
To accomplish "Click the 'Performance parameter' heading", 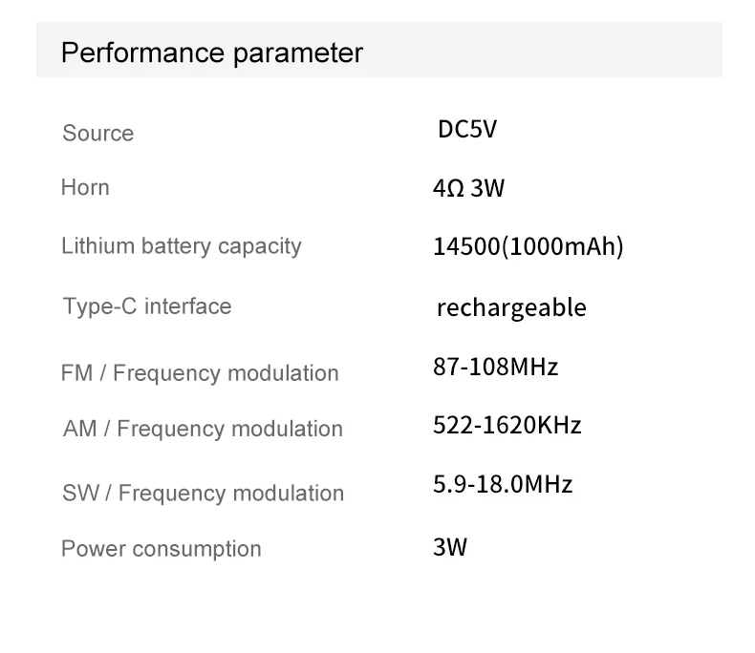I will click(x=211, y=53).
